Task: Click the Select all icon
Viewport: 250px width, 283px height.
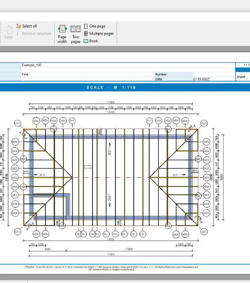Action: pyautogui.click(x=19, y=26)
